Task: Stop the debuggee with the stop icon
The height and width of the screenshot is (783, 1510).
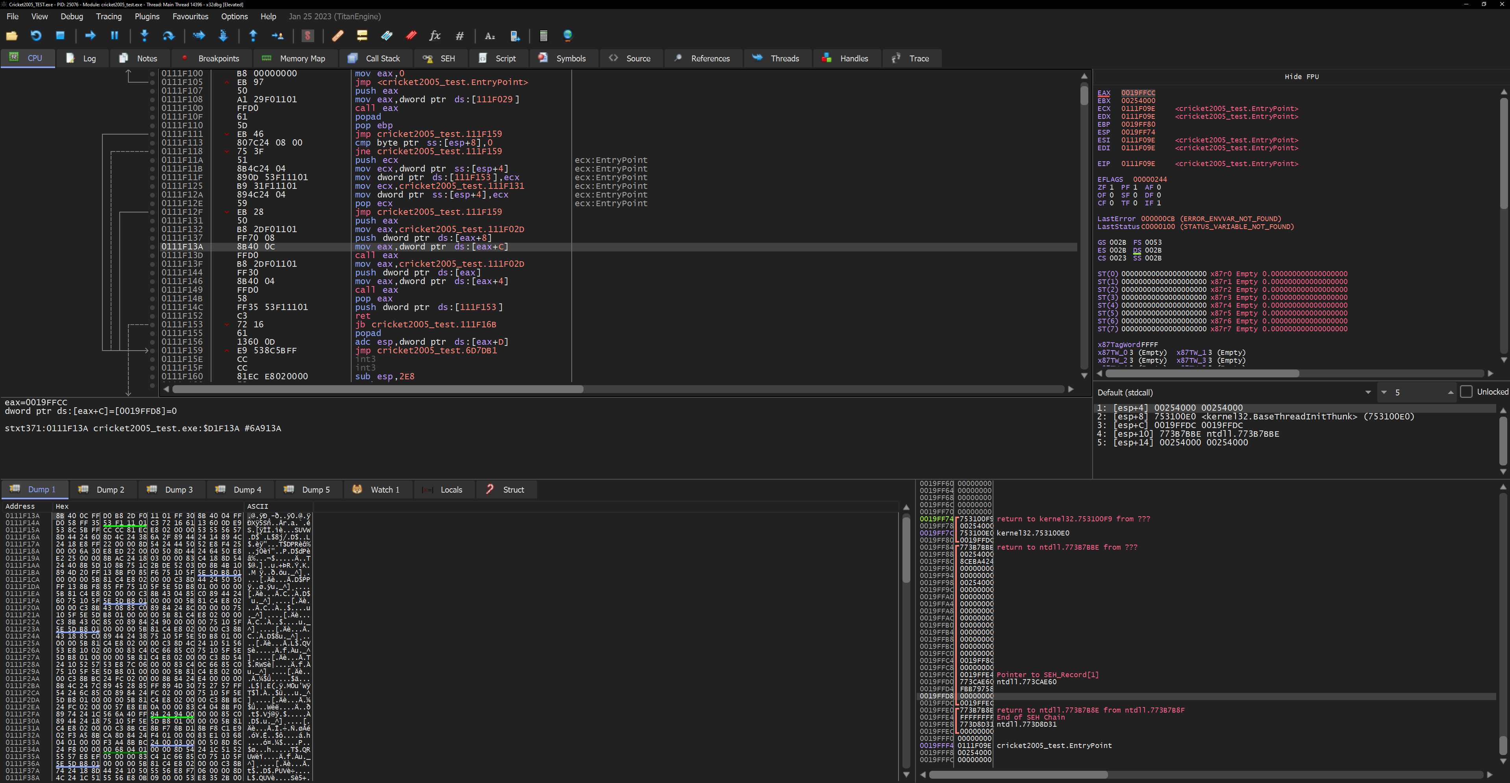Action: tap(60, 36)
